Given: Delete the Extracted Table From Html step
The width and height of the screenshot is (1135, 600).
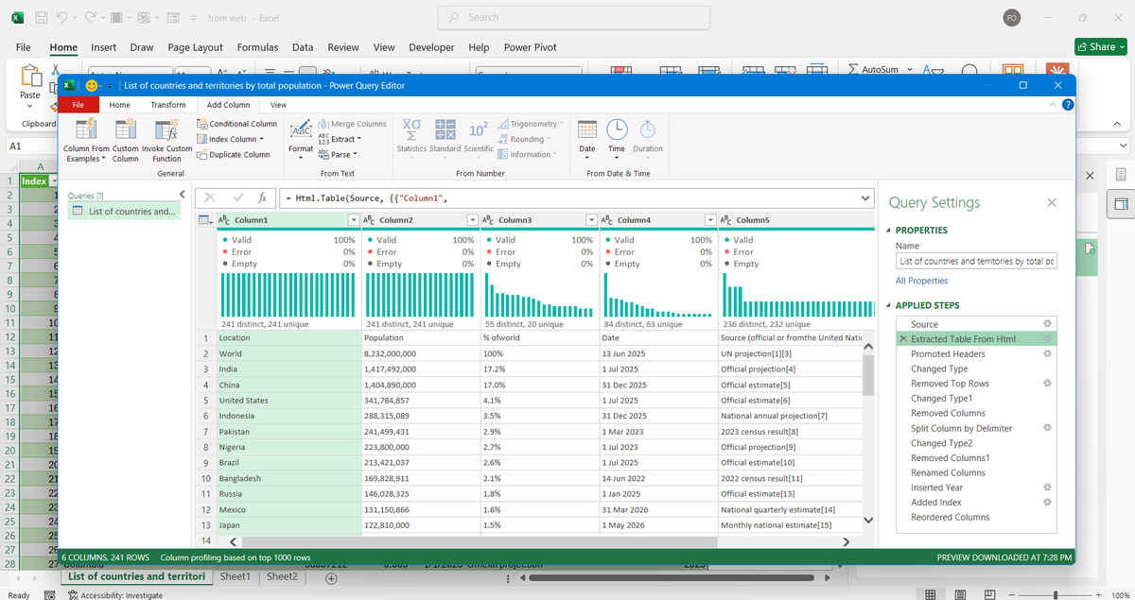Looking at the screenshot, I should (x=903, y=339).
